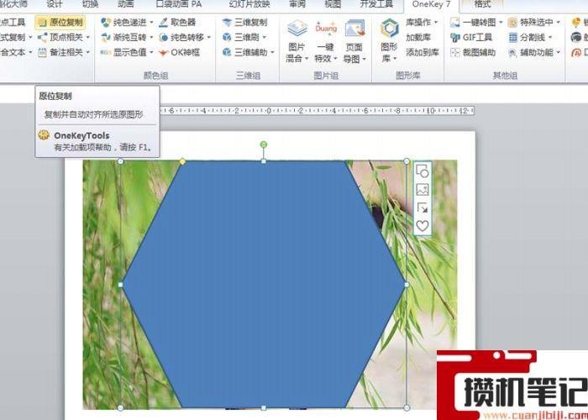Image resolution: width=588 pixels, height=420 pixels.
Task: Open the 格式 tab
Action: [x=483, y=4]
